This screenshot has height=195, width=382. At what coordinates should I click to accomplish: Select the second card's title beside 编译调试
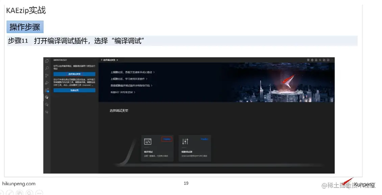(187, 152)
